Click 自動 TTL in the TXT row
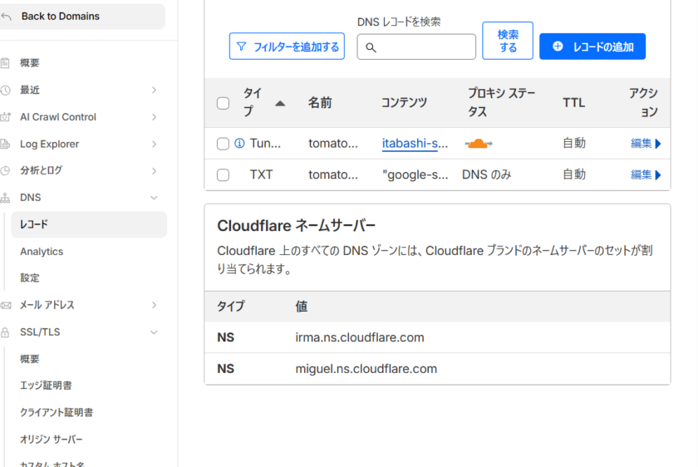Image resolution: width=698 pixels, height=467 pixels. (x=574, y=175)
